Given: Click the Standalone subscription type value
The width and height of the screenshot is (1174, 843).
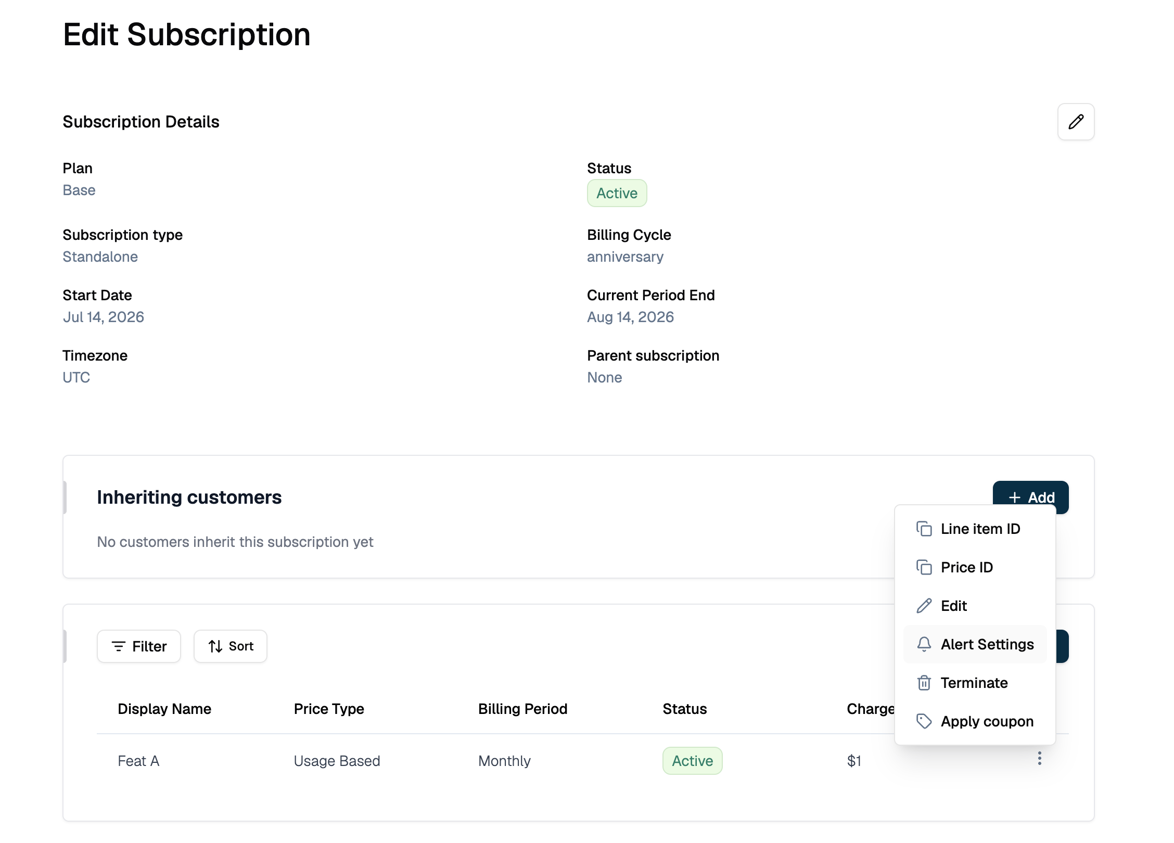Looking at the screenshot, I should pyautogui.click(x=100, y=257).
